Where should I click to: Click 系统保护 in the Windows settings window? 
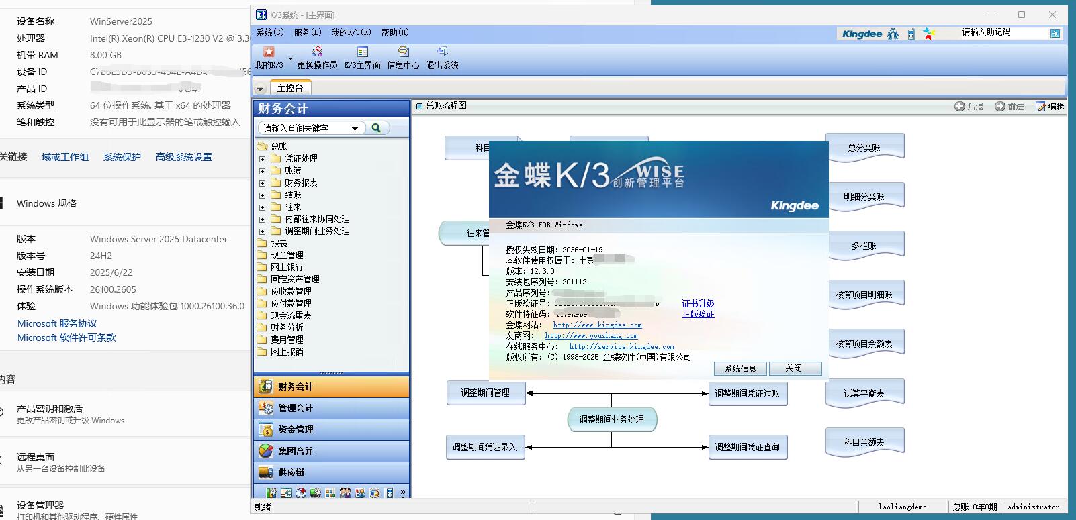pyautogui.click(x=122, y=157)
